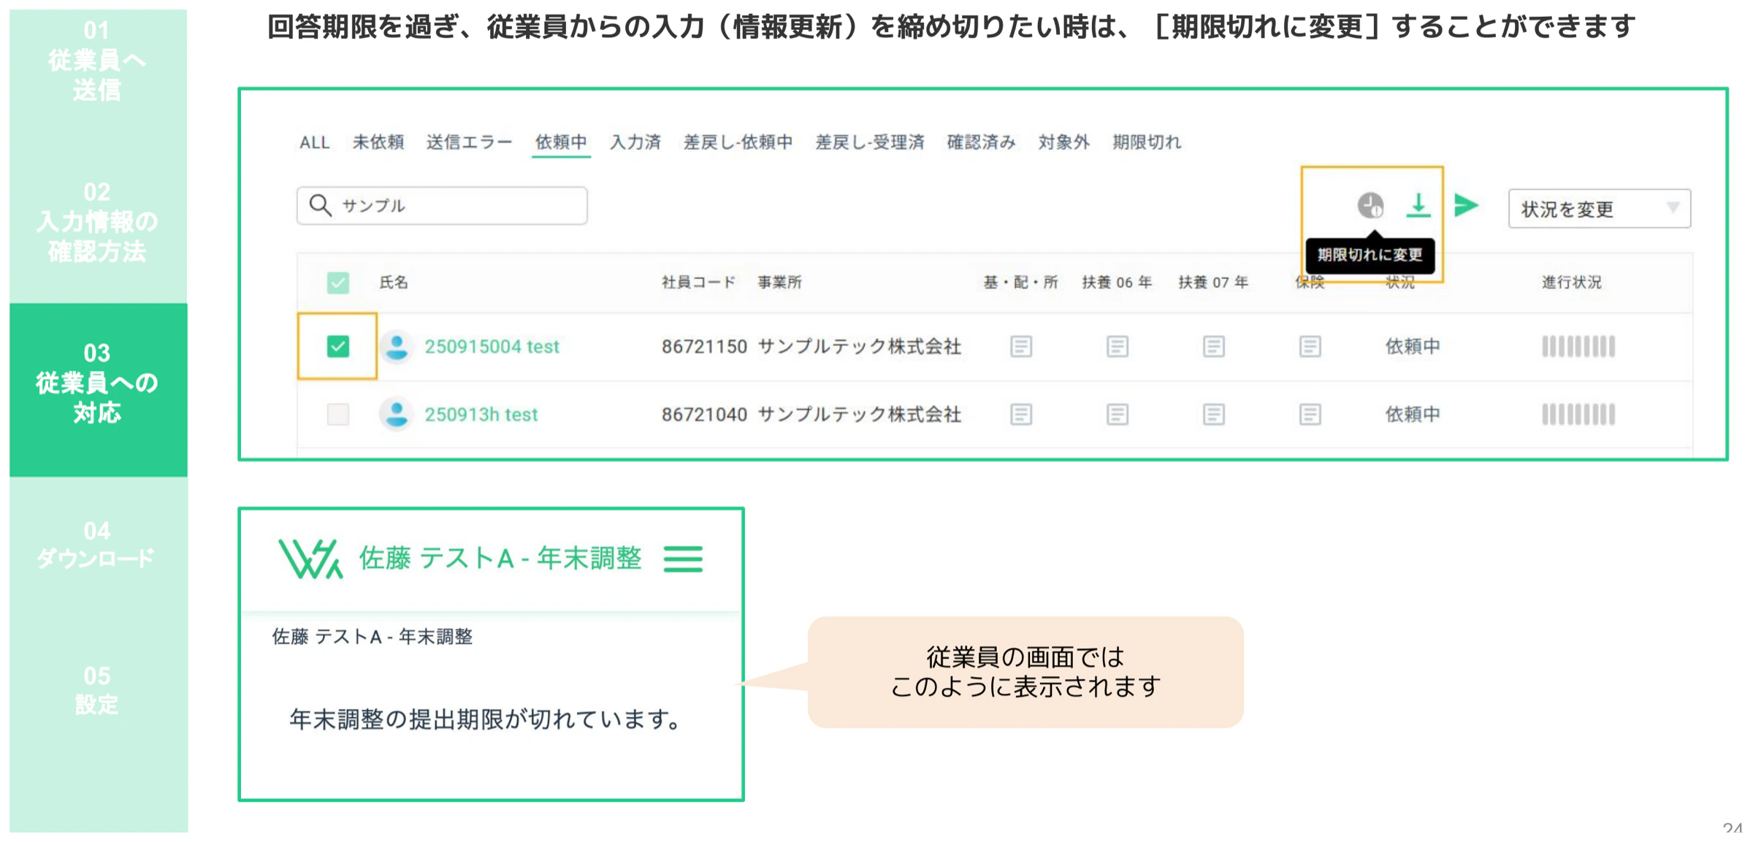Click the avatar of 250915004 test
Screen dimensions: 1753x842
[397, 346]
